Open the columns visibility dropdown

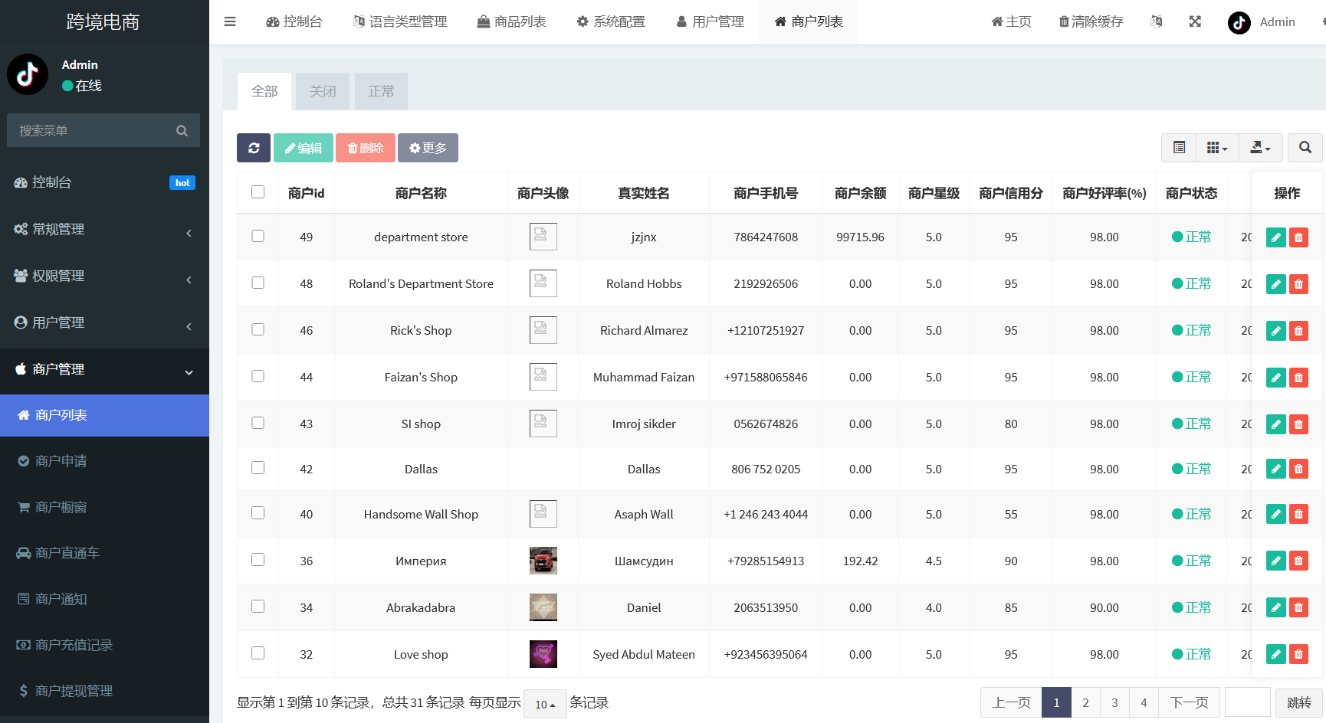[x=1216, y=148]
